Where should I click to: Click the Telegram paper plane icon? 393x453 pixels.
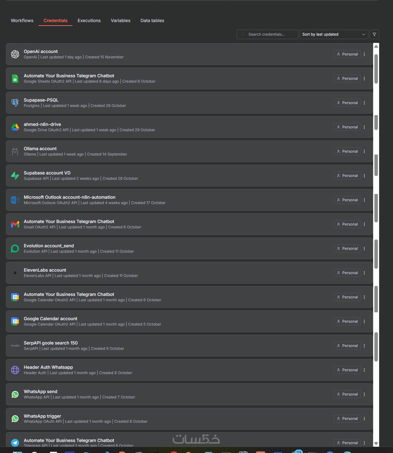[15, 443]
